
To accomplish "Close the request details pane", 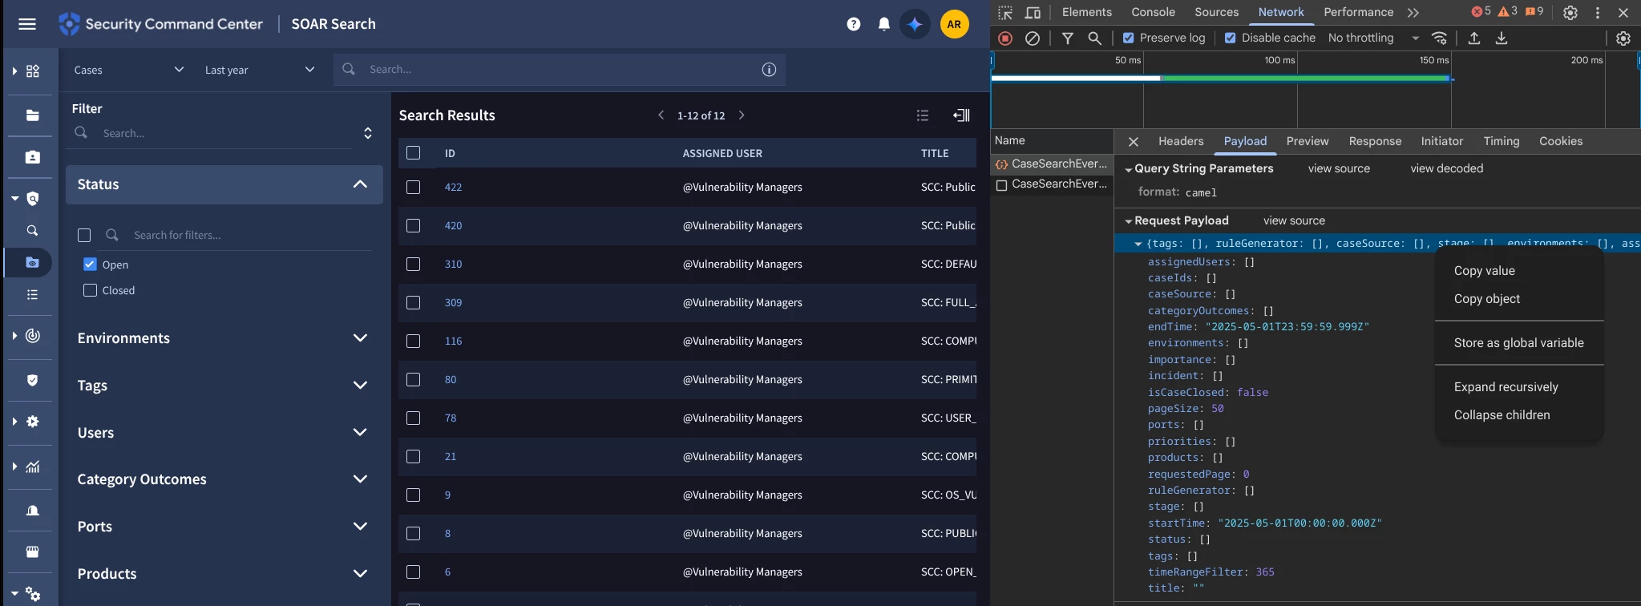I will [1134, 142].
